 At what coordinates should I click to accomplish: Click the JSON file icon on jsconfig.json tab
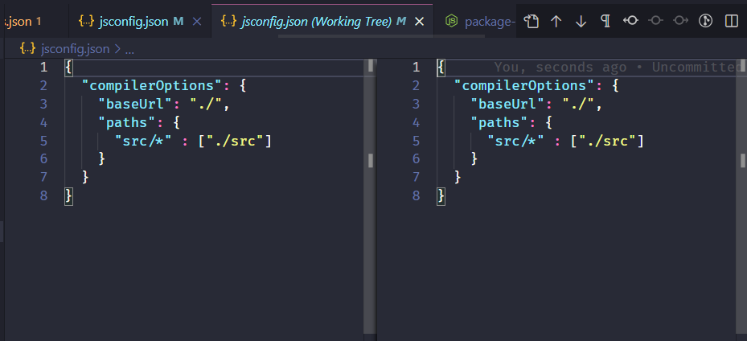[86, 21]
